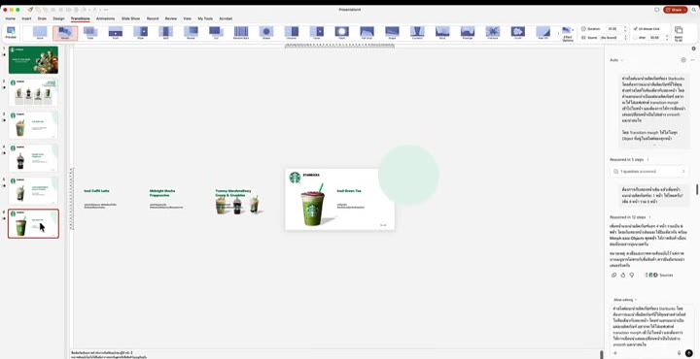Click the send arrow button in chat
Viewport: 700px width, 359px height.
click(689, 353)
